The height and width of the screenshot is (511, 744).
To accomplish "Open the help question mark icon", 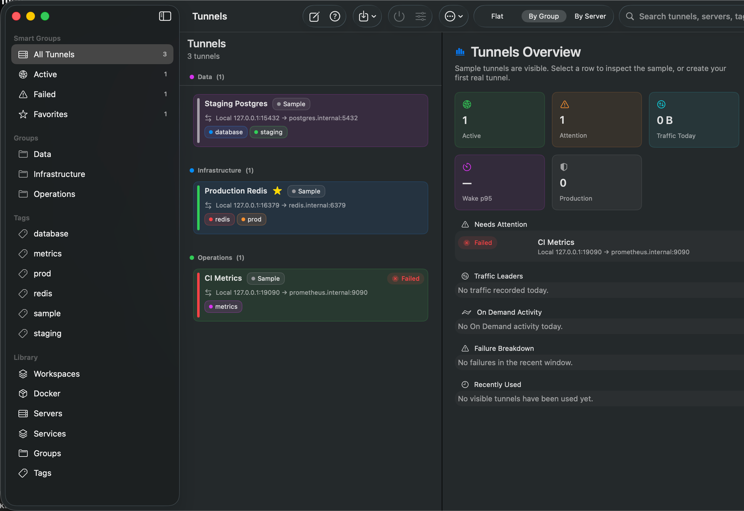I will point(335,17).
